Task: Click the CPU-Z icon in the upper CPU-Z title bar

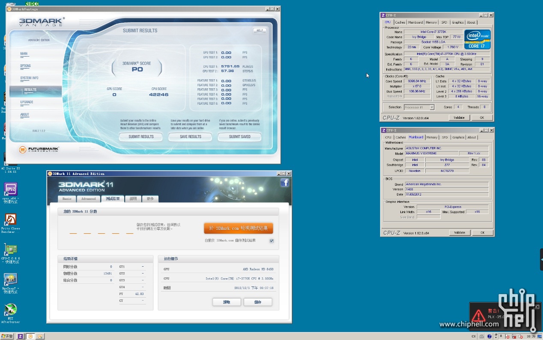Action: (x=383, y=15)
